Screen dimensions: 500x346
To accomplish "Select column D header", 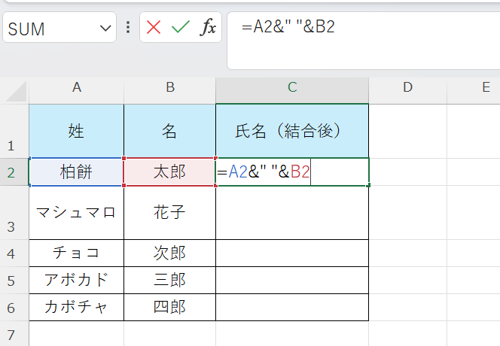I will point(407,88).
